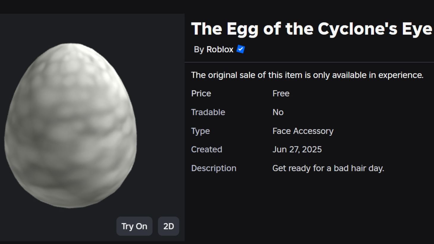Viewport: 434px width, 244px height.
Task: Click the divider line under the creator name
Action: [309, 62]
